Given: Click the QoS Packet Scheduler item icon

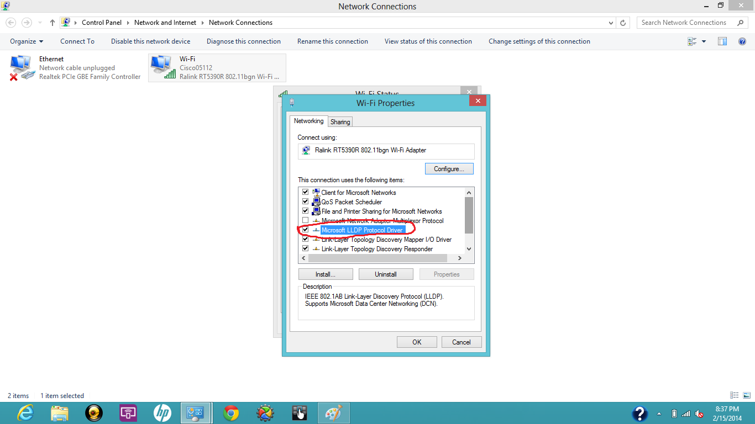Looking at the screenshot, I should tap(316, 202).
